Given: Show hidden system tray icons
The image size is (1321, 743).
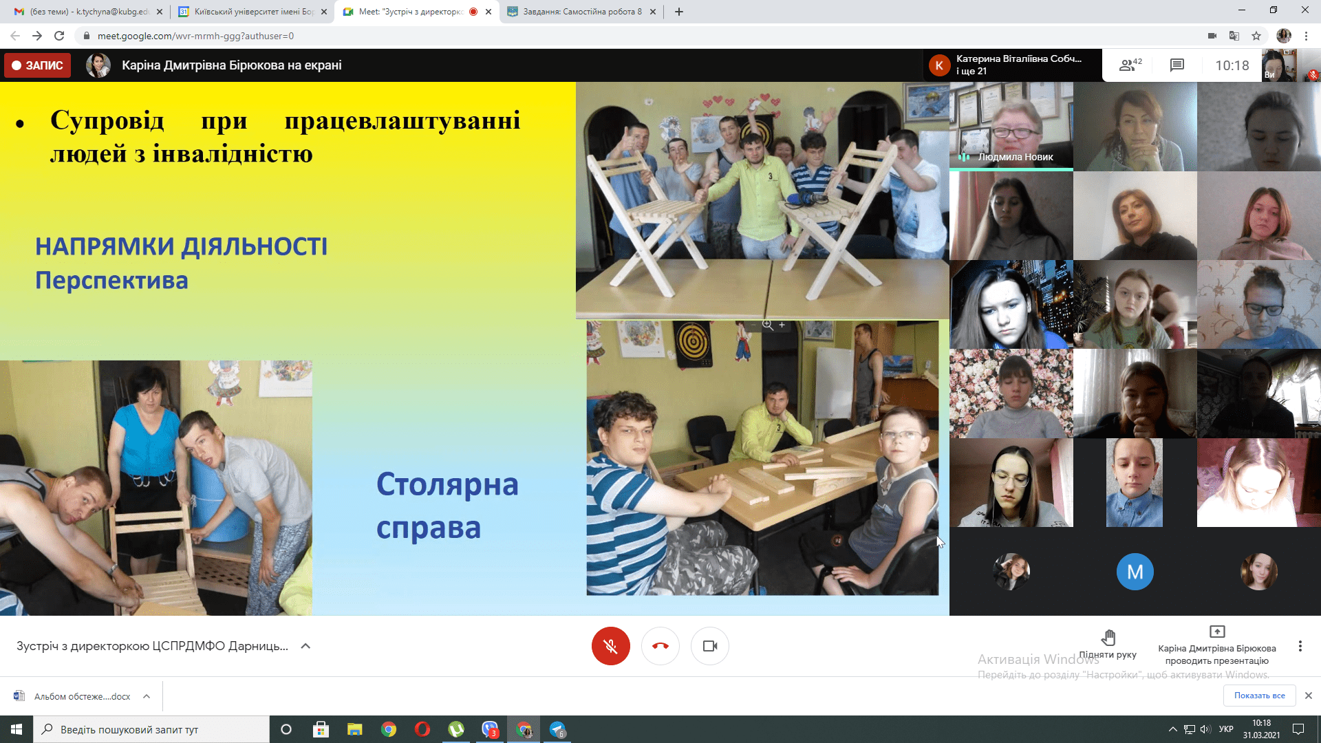Looking at the screenshot, I should (x=1172, y=729).
